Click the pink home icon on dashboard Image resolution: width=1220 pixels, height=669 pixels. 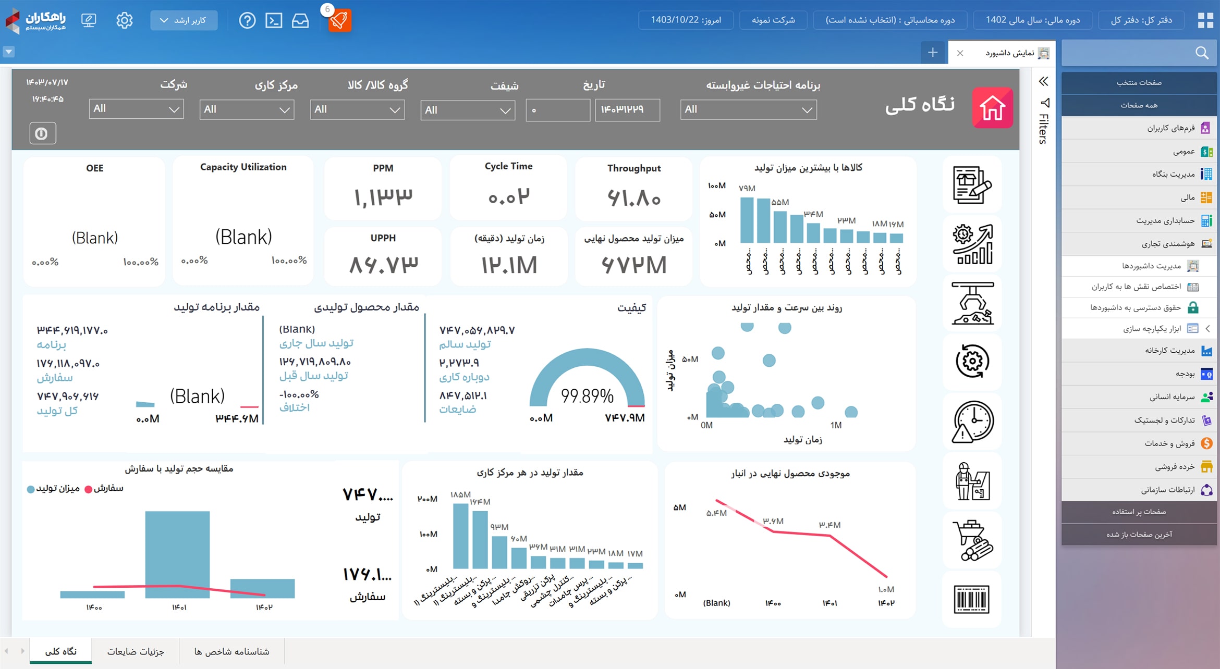pos(992,108)
